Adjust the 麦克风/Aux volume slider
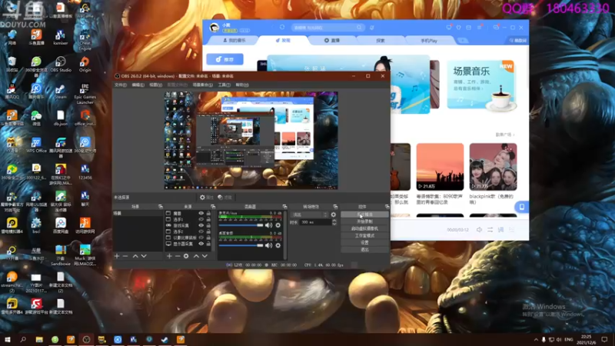The image size is (615, 346). [241, 225]
